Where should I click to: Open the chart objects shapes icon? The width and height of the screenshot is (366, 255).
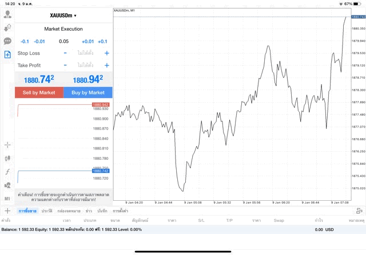tap(7, 185)
